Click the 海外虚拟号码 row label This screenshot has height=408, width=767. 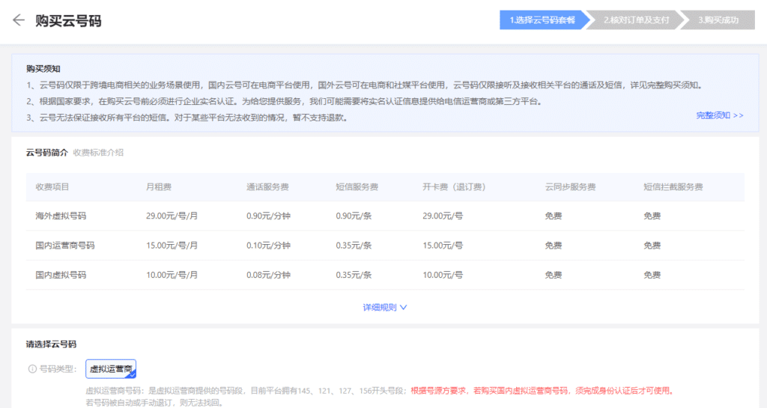[61, 216]
